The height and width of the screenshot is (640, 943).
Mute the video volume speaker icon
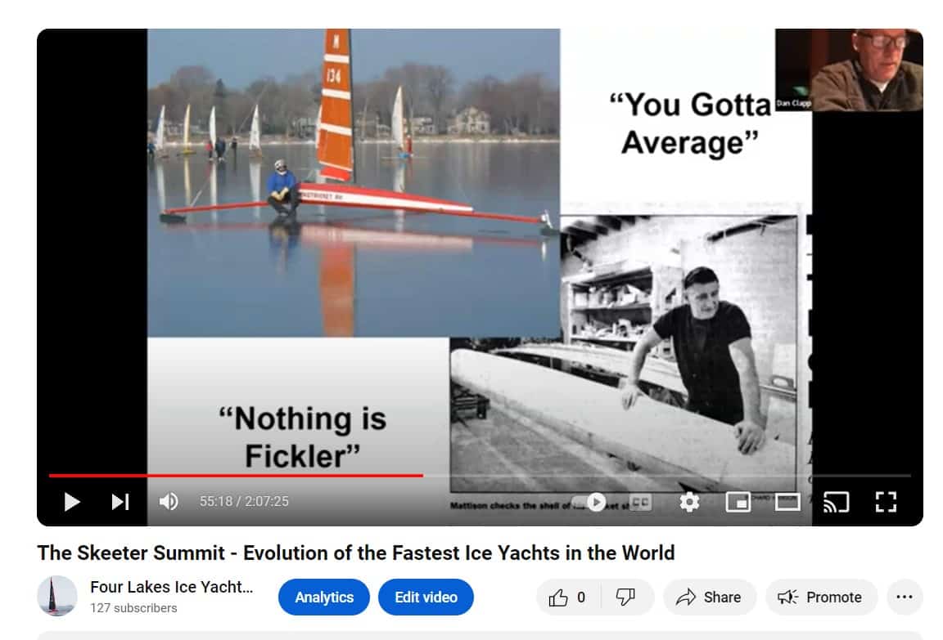coord(169,501)
